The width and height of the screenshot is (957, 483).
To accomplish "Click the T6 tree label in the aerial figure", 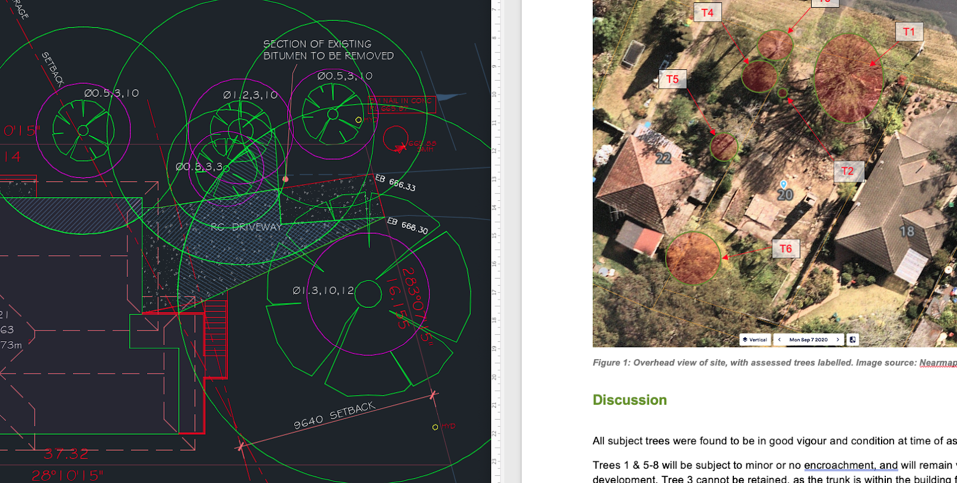I will (786, 249).
